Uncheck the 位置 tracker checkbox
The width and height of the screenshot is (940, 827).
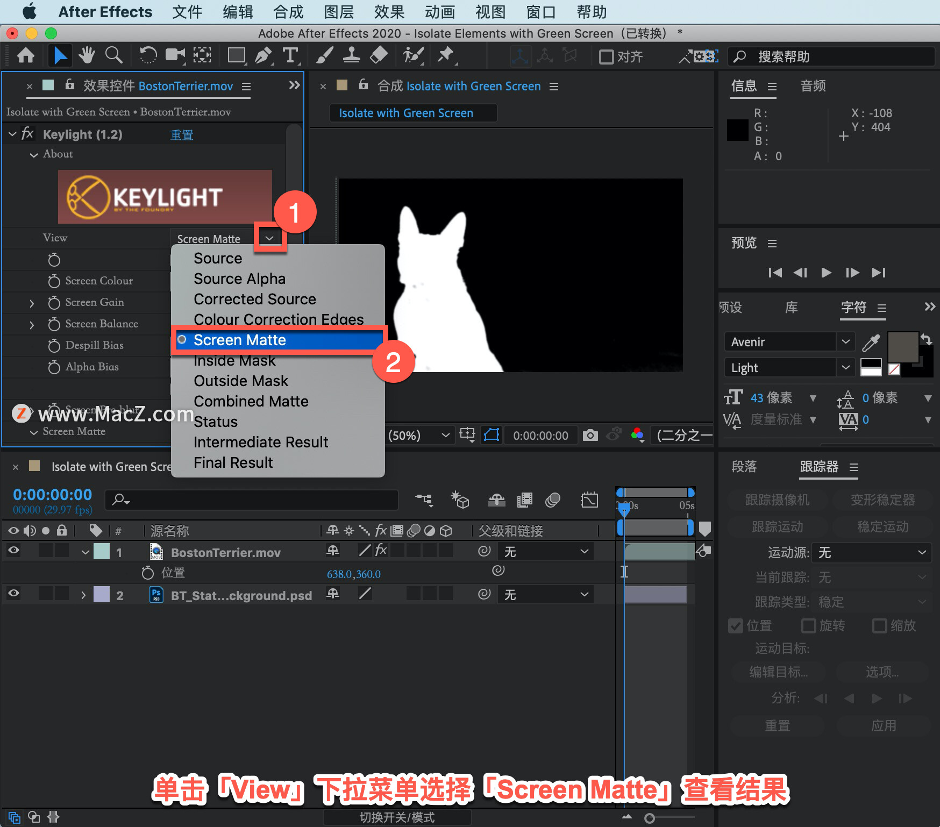736,626
